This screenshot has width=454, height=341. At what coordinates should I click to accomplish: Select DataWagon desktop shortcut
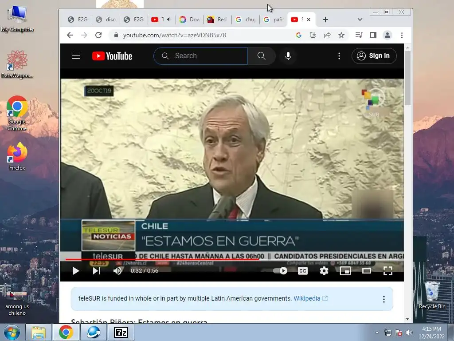pyautogui.click(x=17, y=64)
